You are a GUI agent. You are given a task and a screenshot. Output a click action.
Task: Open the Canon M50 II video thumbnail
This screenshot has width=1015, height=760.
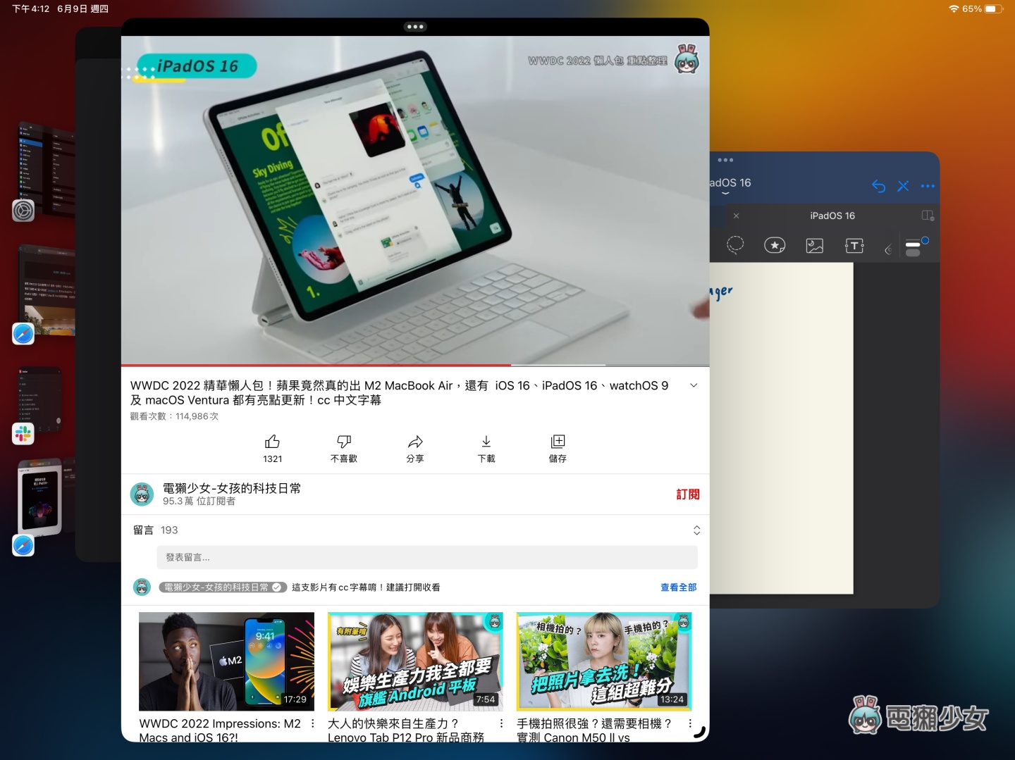point(604,661)
